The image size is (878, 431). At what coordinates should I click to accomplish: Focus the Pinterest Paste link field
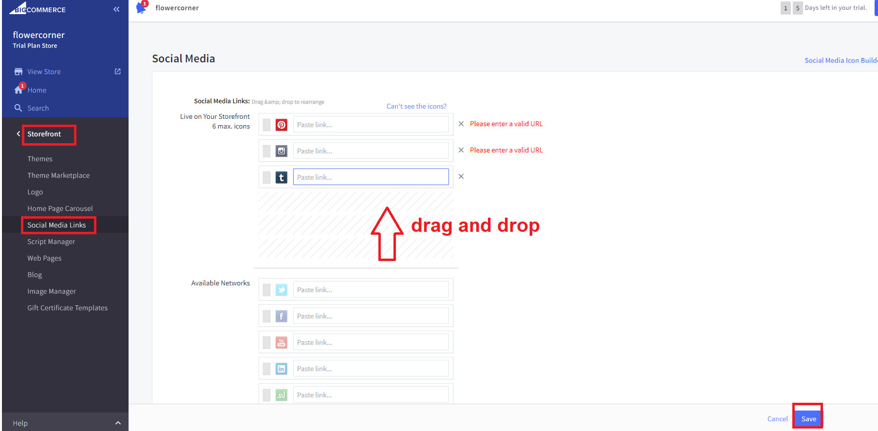coord(371,125)
